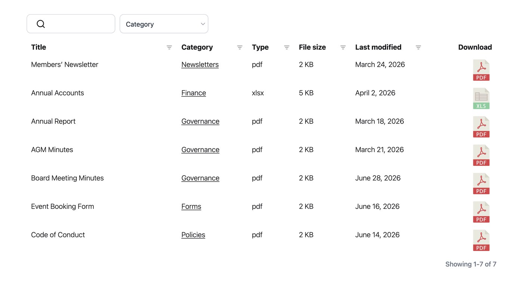Click the June 16, 2026 date
The height and width of the screenshot is (282, 523).
click(377, 207)
